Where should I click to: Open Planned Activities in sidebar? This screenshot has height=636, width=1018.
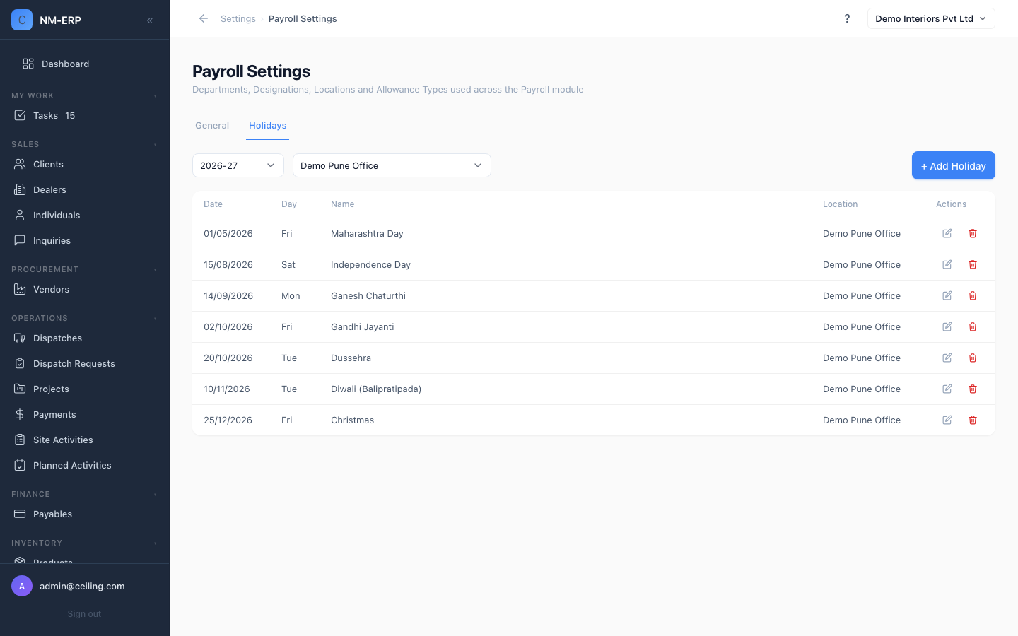point(85,465)
